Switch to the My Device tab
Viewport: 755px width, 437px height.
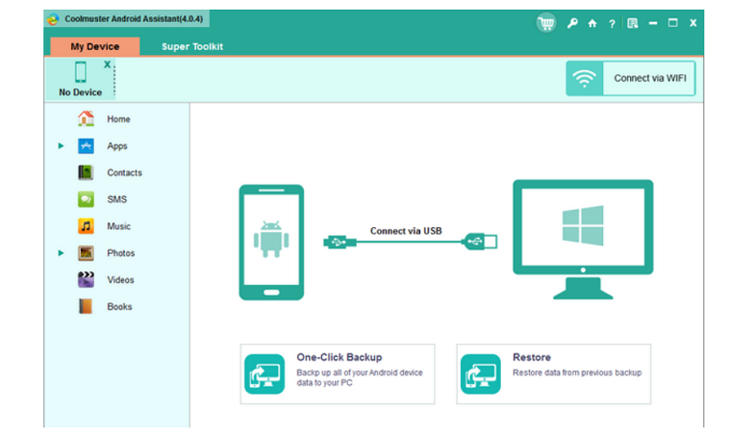[95, 47]
